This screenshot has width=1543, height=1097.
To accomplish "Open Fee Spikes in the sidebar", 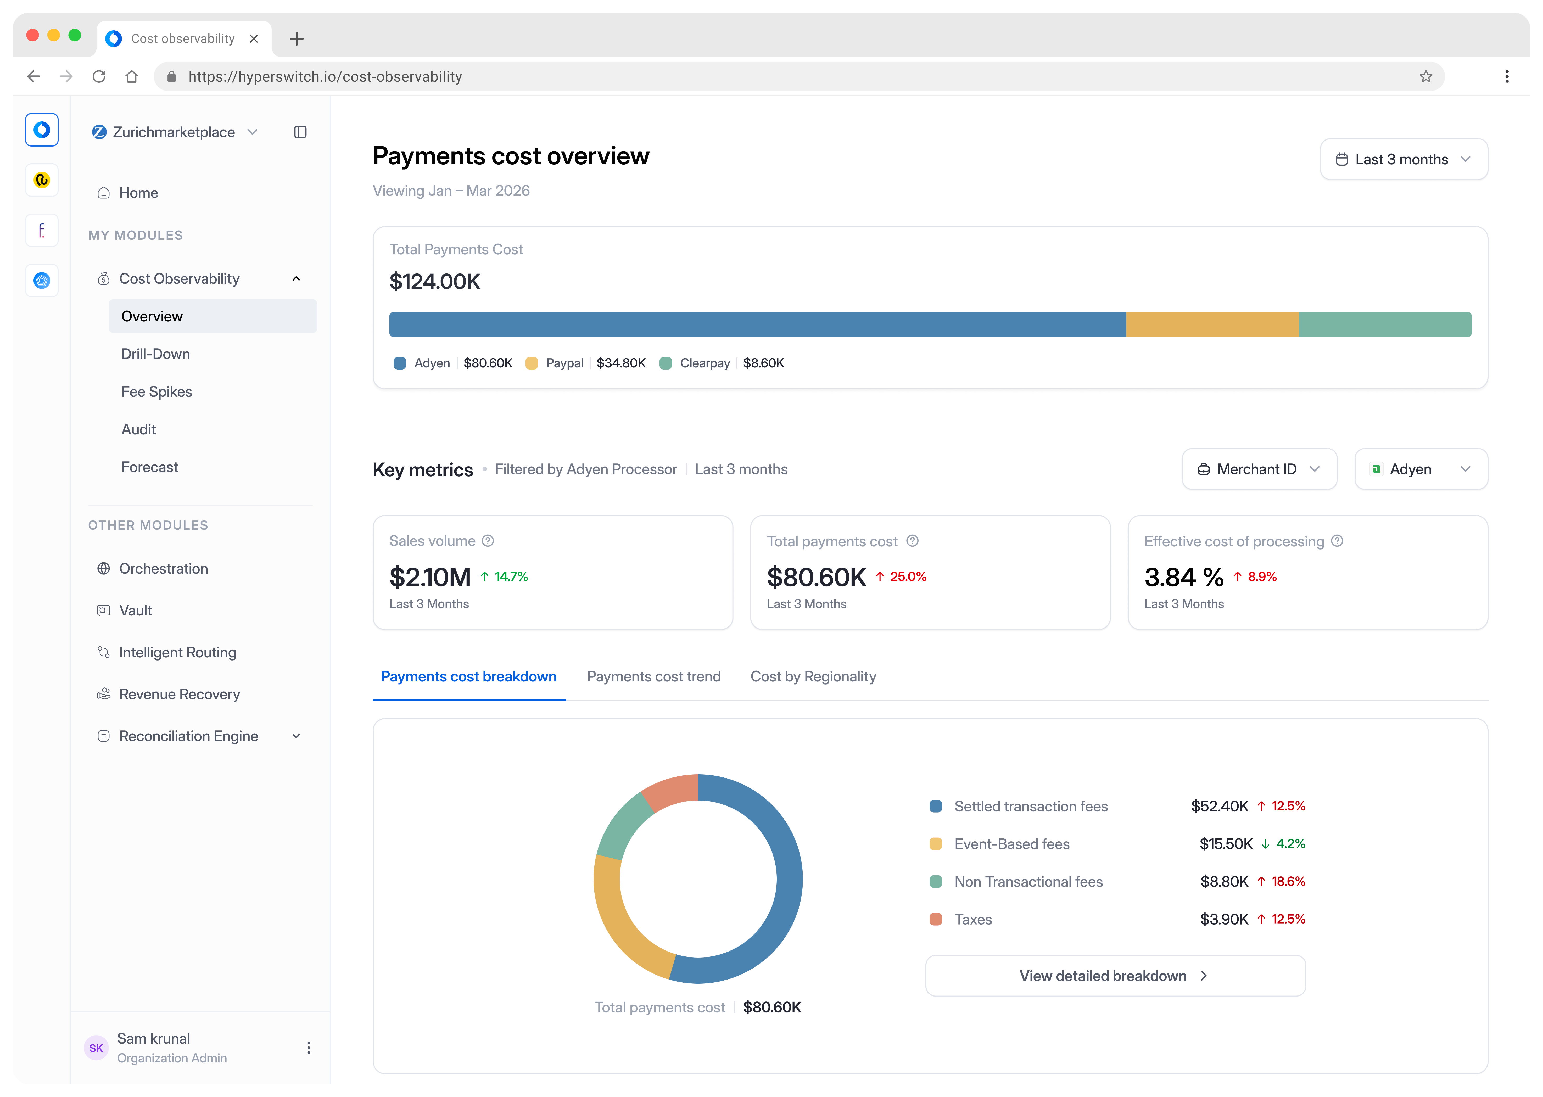I will pyautogui.click(x=157, y=392).
